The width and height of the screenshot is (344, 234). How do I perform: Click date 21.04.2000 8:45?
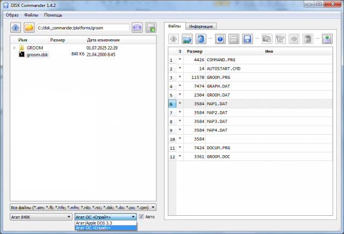pos(101,54)
